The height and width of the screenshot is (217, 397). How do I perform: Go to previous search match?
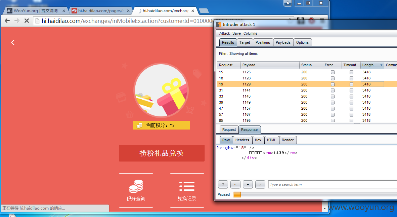point(235,185)
